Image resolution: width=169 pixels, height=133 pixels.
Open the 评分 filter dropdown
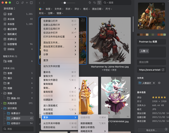click(78, 9)
